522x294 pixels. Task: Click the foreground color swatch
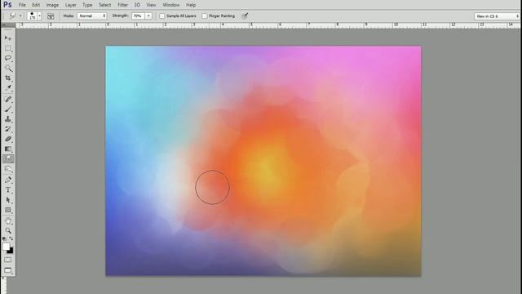[x=6, y=247]
